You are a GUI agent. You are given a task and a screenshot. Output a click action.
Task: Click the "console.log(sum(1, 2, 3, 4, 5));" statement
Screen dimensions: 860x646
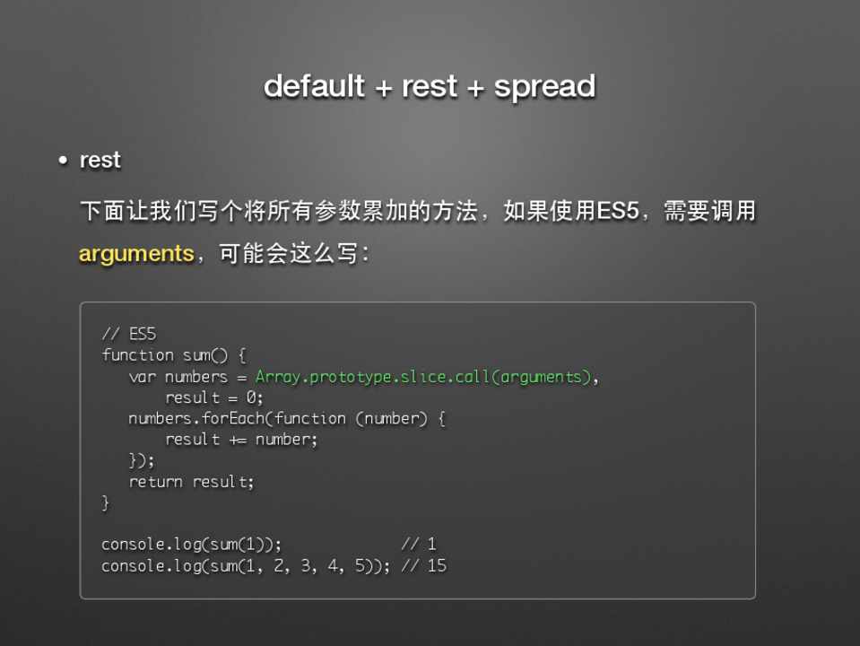pos(245,566)
